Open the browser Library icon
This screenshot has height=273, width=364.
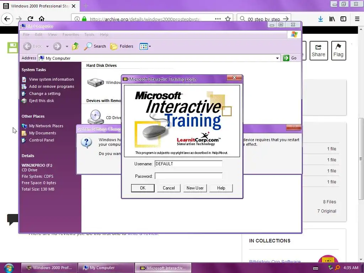point(332,19)
